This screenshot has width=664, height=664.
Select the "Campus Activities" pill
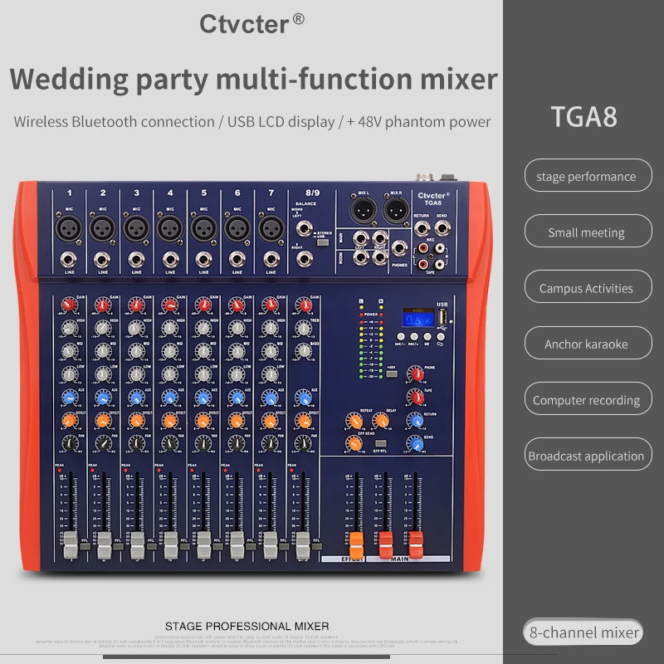(588, 287)
